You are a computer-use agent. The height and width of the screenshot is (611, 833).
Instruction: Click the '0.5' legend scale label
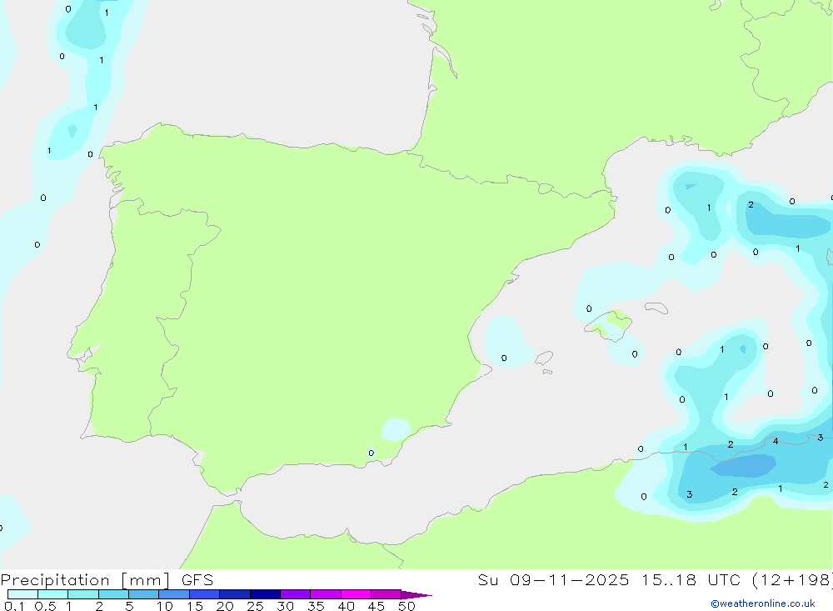[45, 606]
